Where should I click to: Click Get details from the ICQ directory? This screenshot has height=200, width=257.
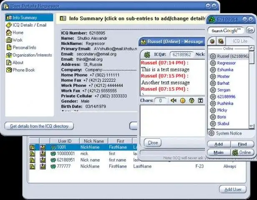[39, 126]
